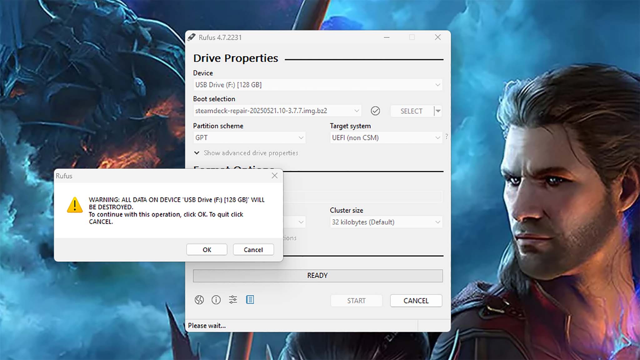Open the log viewer icon
The image size is (640, 360).
pos(250,300)
